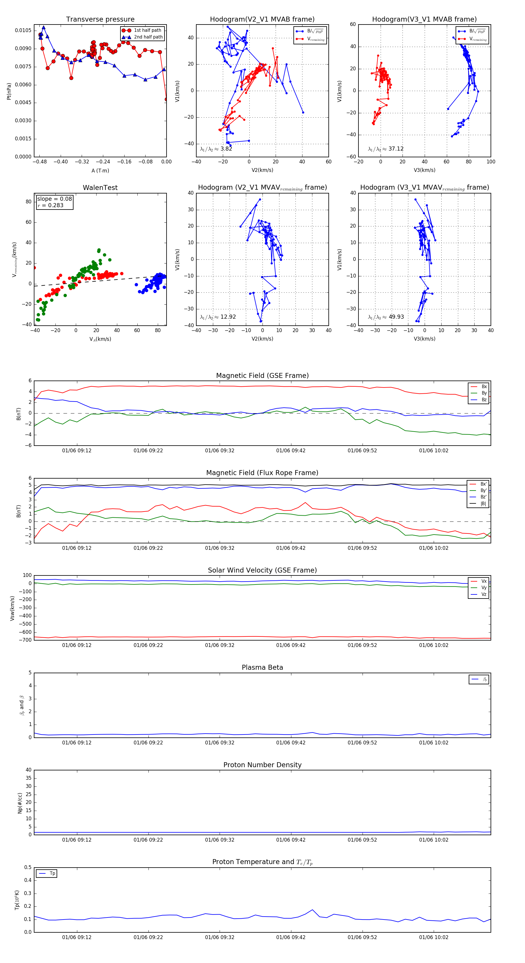Viewport: 525px width, 963px height.
Task: Click the B/√μ0ρ legend in V3_V1 hodogram
Action: coord(472,32)
